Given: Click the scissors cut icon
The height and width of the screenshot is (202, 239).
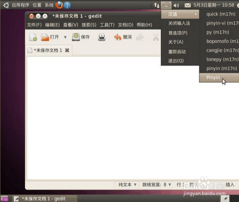Looking at the screenshot, I should 156,37.
